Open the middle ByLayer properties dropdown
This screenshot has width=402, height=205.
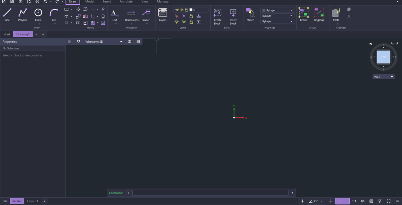click(x=277, y=16)
